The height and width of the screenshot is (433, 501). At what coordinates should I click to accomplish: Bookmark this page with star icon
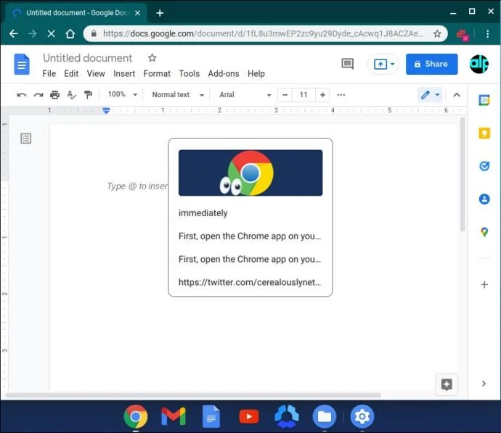pos(437,33)
